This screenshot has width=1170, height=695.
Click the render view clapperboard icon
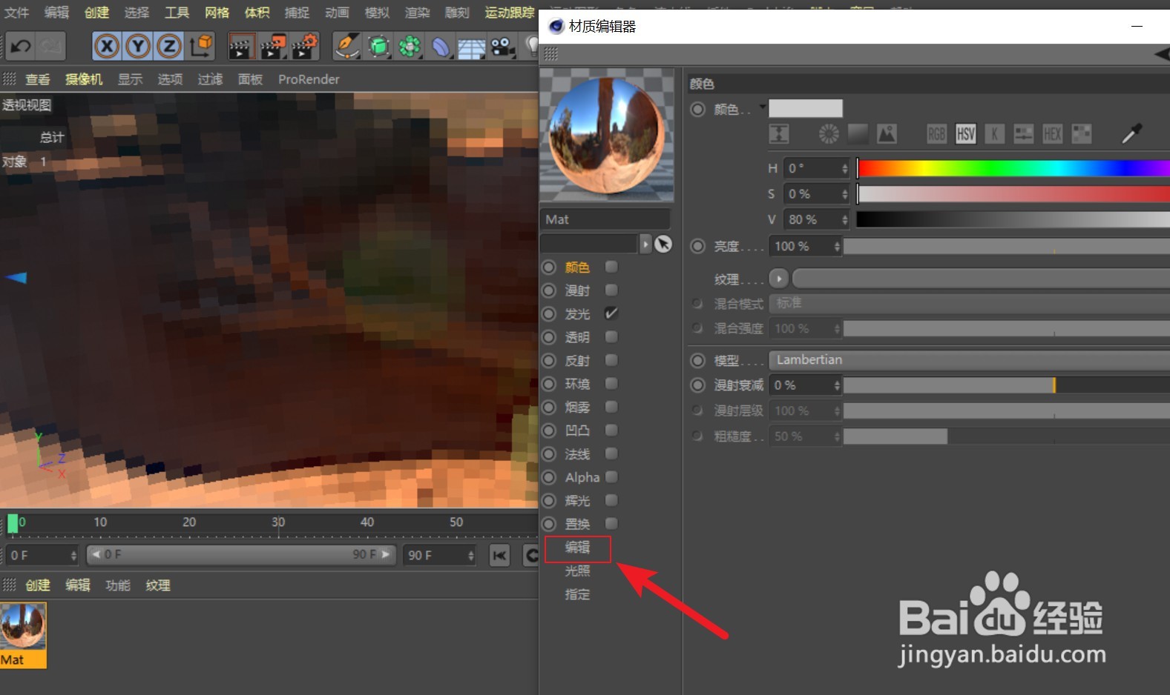point(240,47)
